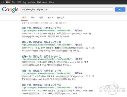Switch to the 地图 results tab
The width and height of the screenshot is (127, 97).
click(x=41, y=18)
